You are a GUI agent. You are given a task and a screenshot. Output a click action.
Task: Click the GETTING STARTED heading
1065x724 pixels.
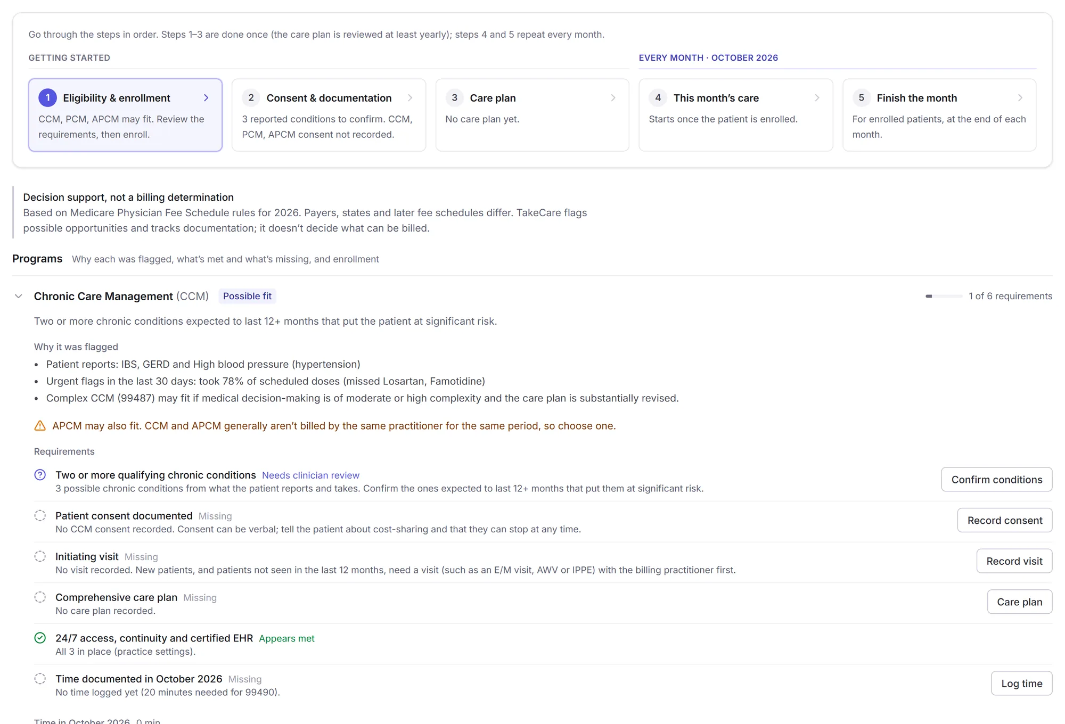[69, 57]
